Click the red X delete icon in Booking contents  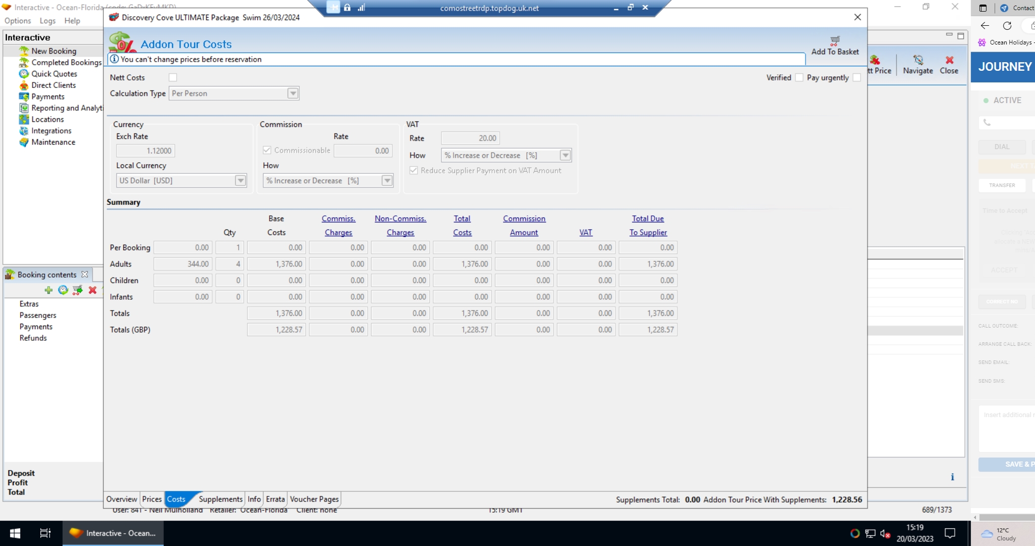93,290
